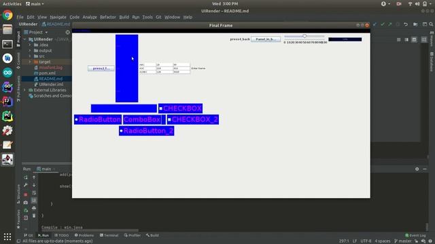Screen dimensions: 435x244
Task: Expand External Libraries node
Action: coord(24,90)
